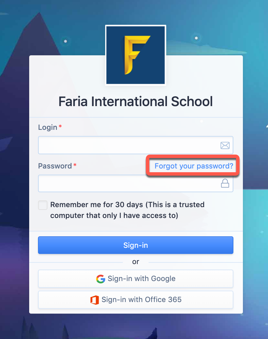The image size is (268, 339).
Task: Click the envelope icon in the Login field
Action: (225, 145)
